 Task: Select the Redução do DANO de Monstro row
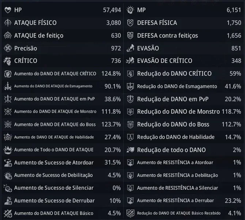tap(184, 111)
